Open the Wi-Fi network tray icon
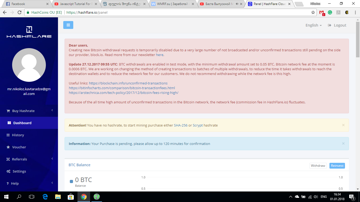Screen dimensions: 360x202 [x=310, y=197]
